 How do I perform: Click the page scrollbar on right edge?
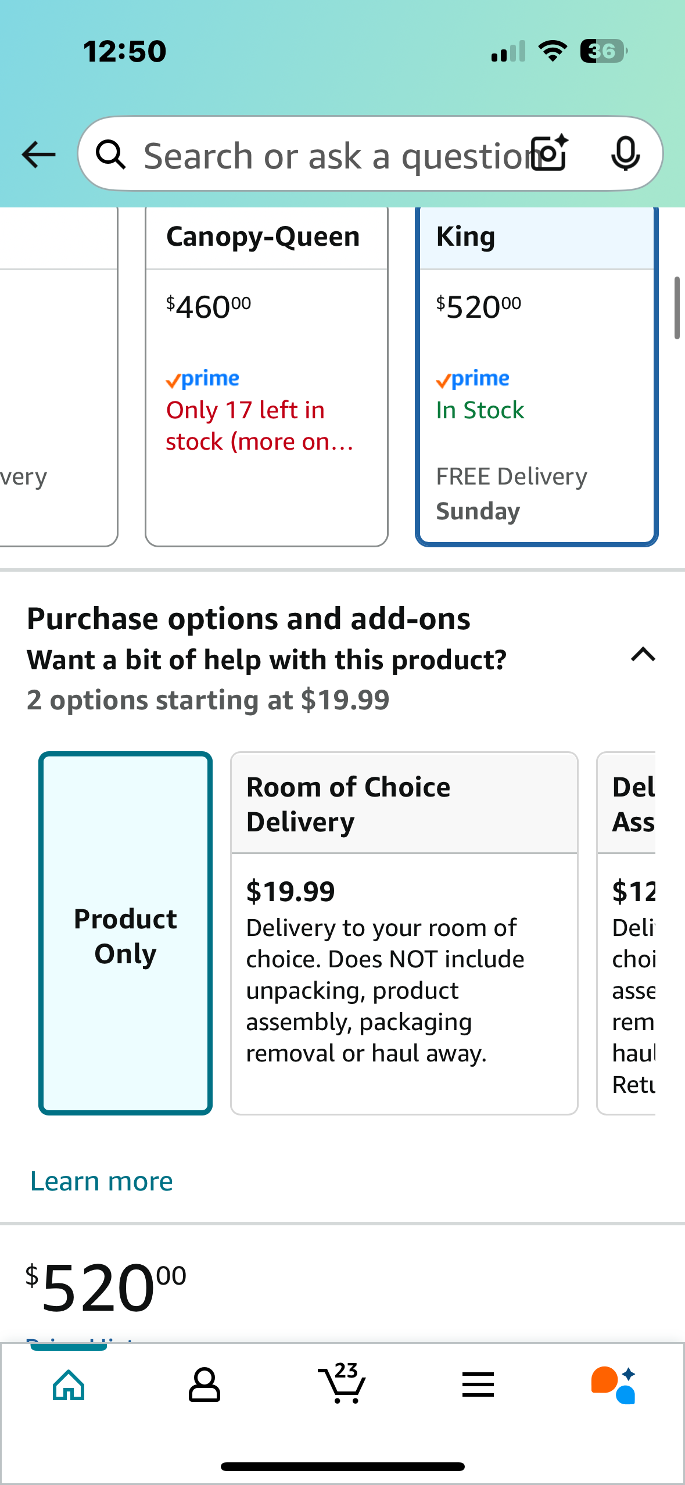coord(676,308)
